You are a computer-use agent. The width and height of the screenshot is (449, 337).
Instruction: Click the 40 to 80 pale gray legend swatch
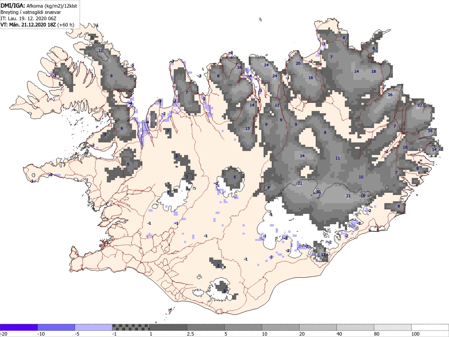355,327
